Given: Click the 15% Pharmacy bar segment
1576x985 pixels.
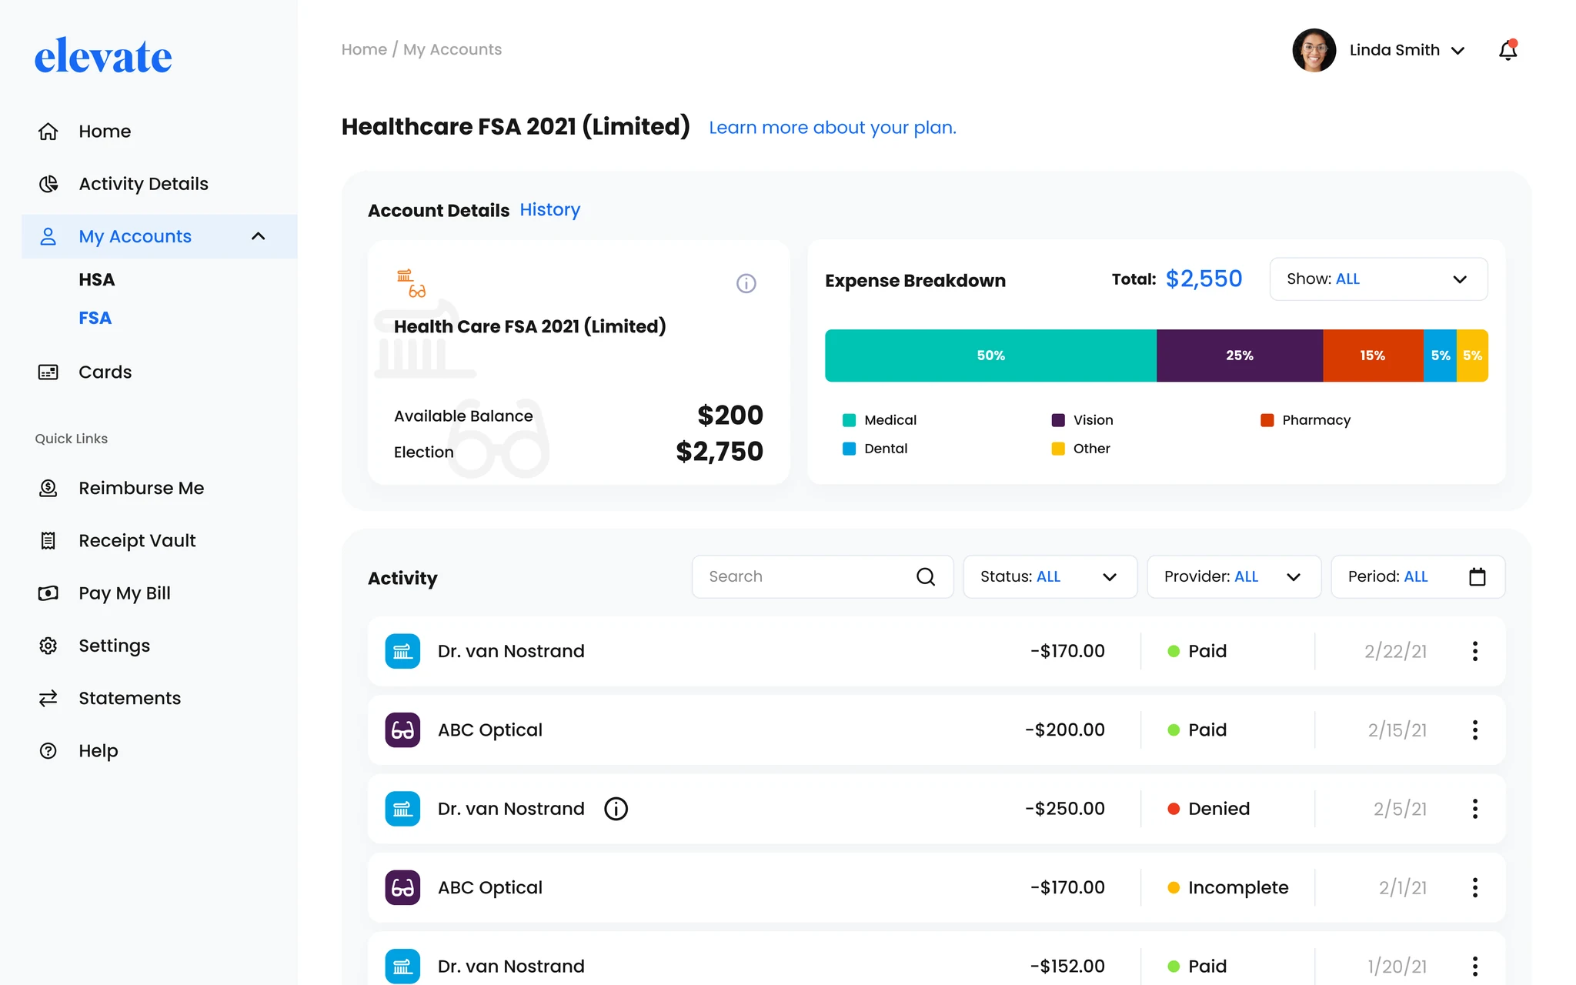Looking at the screenshot, I should pos(1373,356).
